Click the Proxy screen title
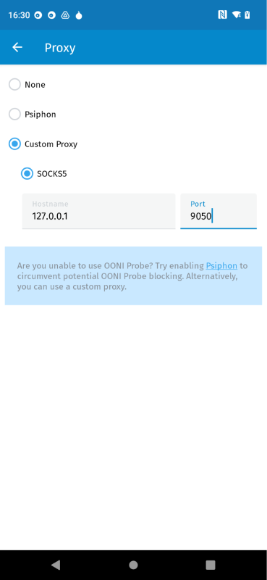Screen dimensions: 267x580 pyautogui.click(x=60, y=48)
